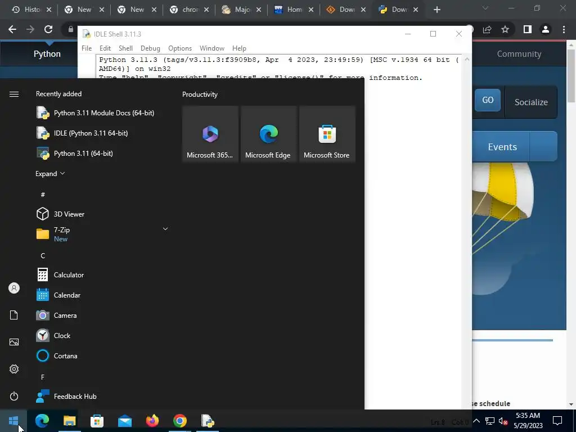
Task: Jump to the C letter index
Action: pos(43,255)
